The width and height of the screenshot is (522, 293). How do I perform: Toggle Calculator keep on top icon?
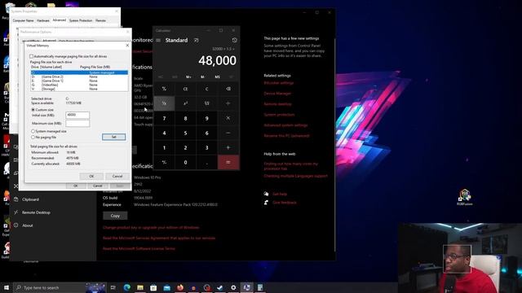coord(196,40)
